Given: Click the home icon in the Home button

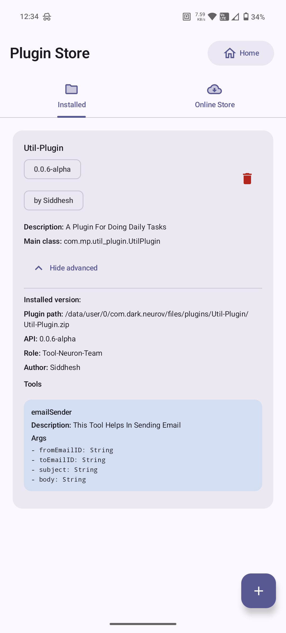Looking at the screenshot, I should tap(230, 53).
